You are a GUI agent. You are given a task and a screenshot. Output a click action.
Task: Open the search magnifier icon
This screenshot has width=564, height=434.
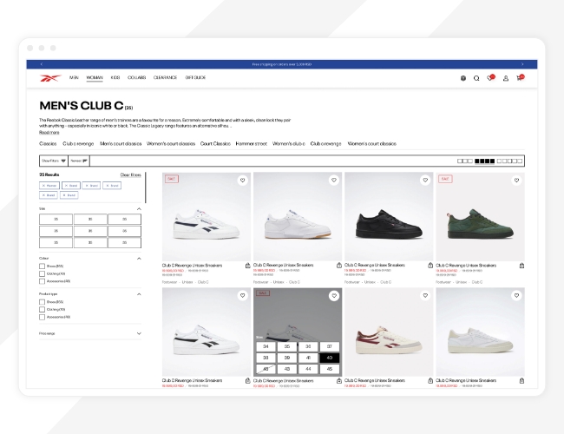tap(476, 78)
